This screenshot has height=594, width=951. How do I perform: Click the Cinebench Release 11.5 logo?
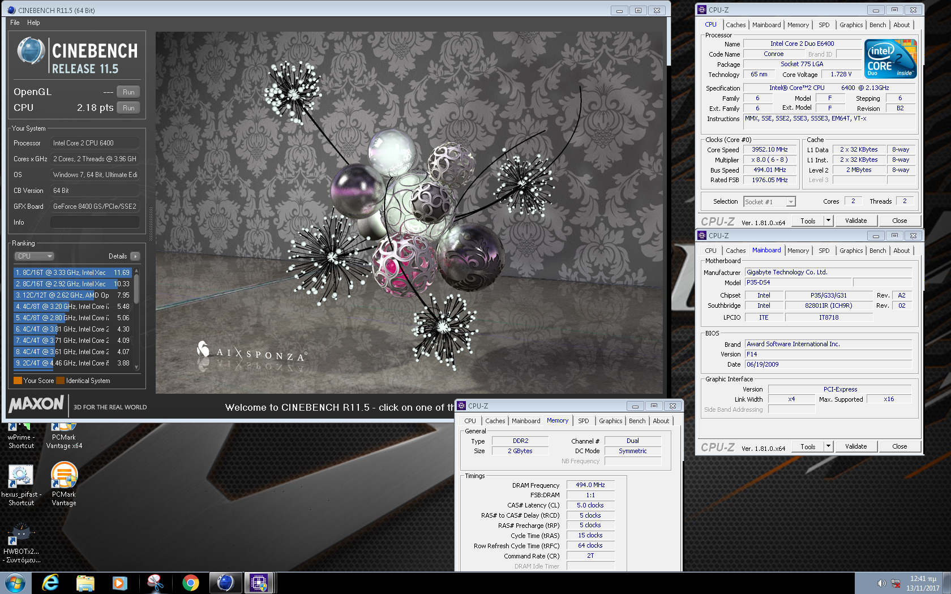pyautogui.click(x=78, y=56)
